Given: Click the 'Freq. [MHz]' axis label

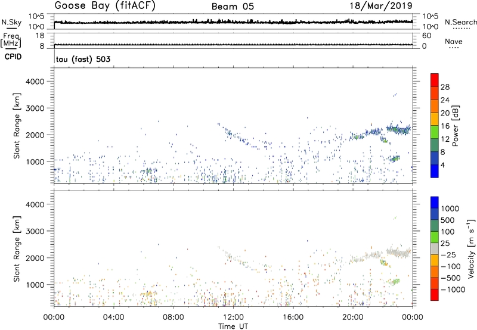Looking at the screenshot, I should [11, 40].
